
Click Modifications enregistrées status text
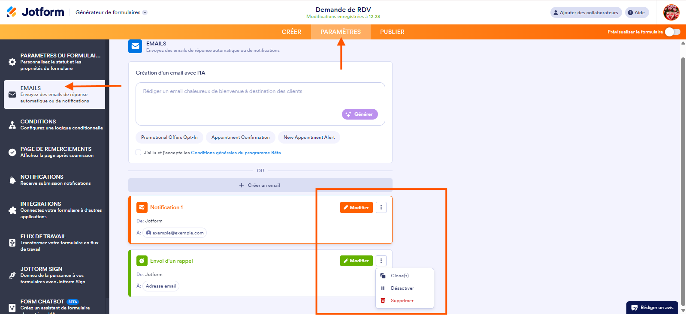(x=343, y=17)
